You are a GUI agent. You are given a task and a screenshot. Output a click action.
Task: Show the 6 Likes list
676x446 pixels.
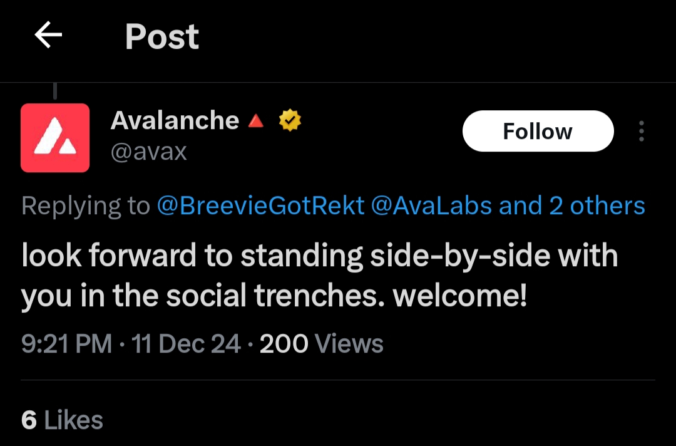[x=62, y=420]
